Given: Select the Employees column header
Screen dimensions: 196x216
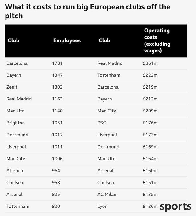Looking at the screenshot, I should [x=67, y=40].
